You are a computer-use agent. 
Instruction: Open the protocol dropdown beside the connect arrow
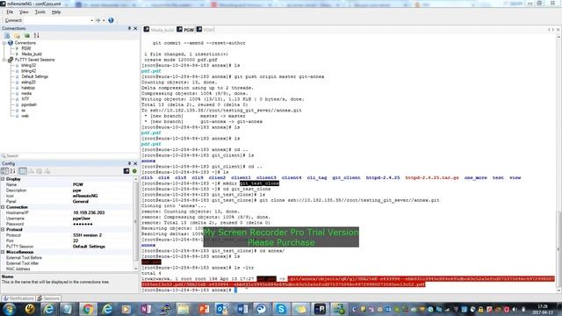coord(104,20)
